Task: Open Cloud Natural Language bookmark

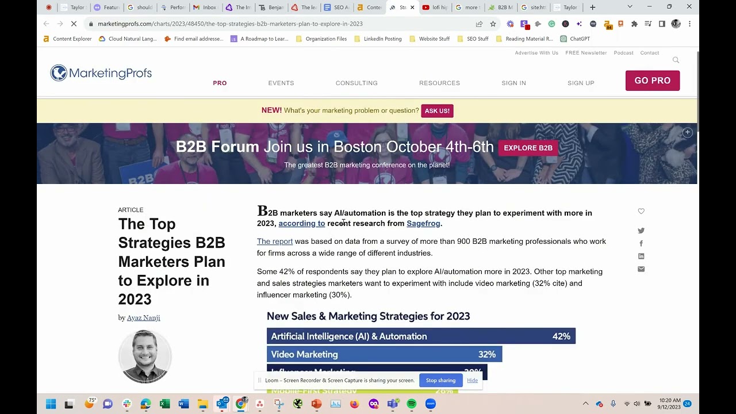Action: (128, 39)
